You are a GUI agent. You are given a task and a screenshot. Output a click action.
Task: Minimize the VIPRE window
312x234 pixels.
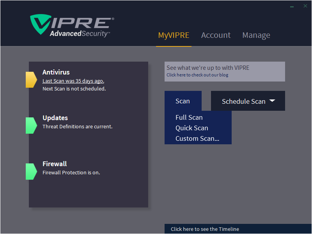292,6
